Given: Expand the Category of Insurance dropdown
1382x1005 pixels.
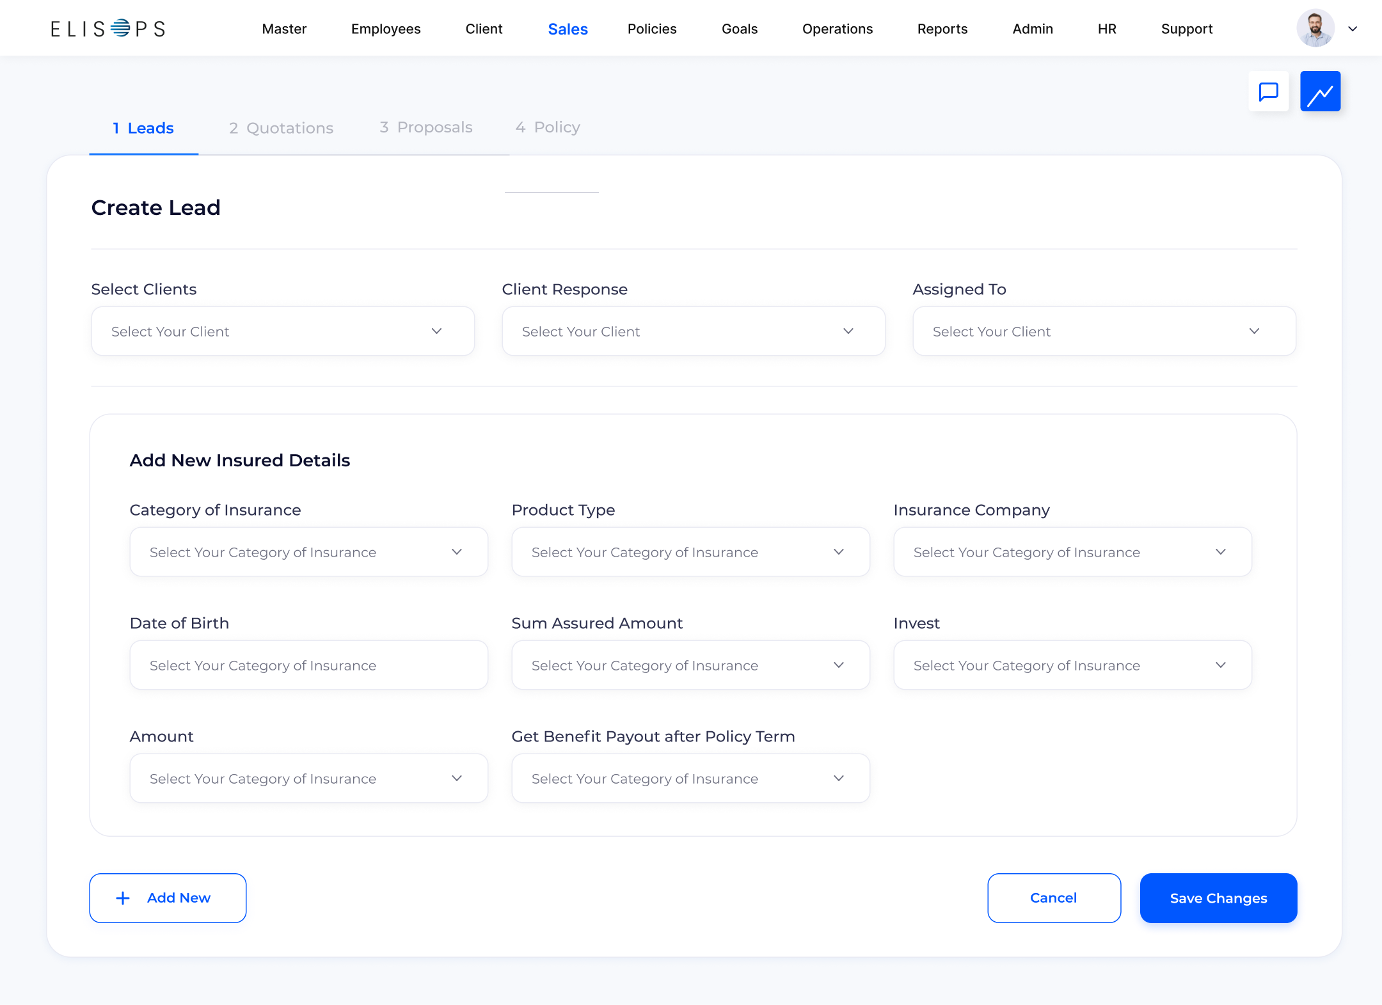Looking at the screenshot, I should [308, 551].
